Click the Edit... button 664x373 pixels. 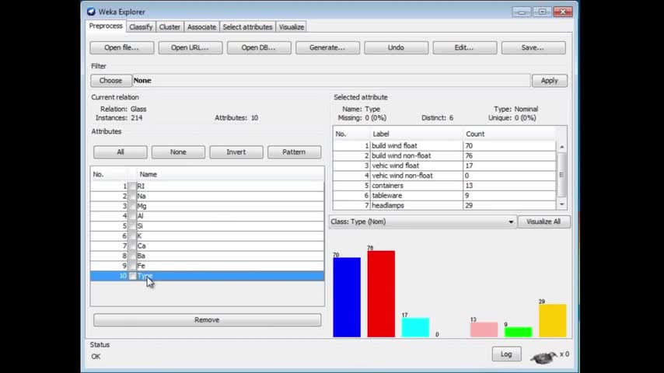(464, 47)
